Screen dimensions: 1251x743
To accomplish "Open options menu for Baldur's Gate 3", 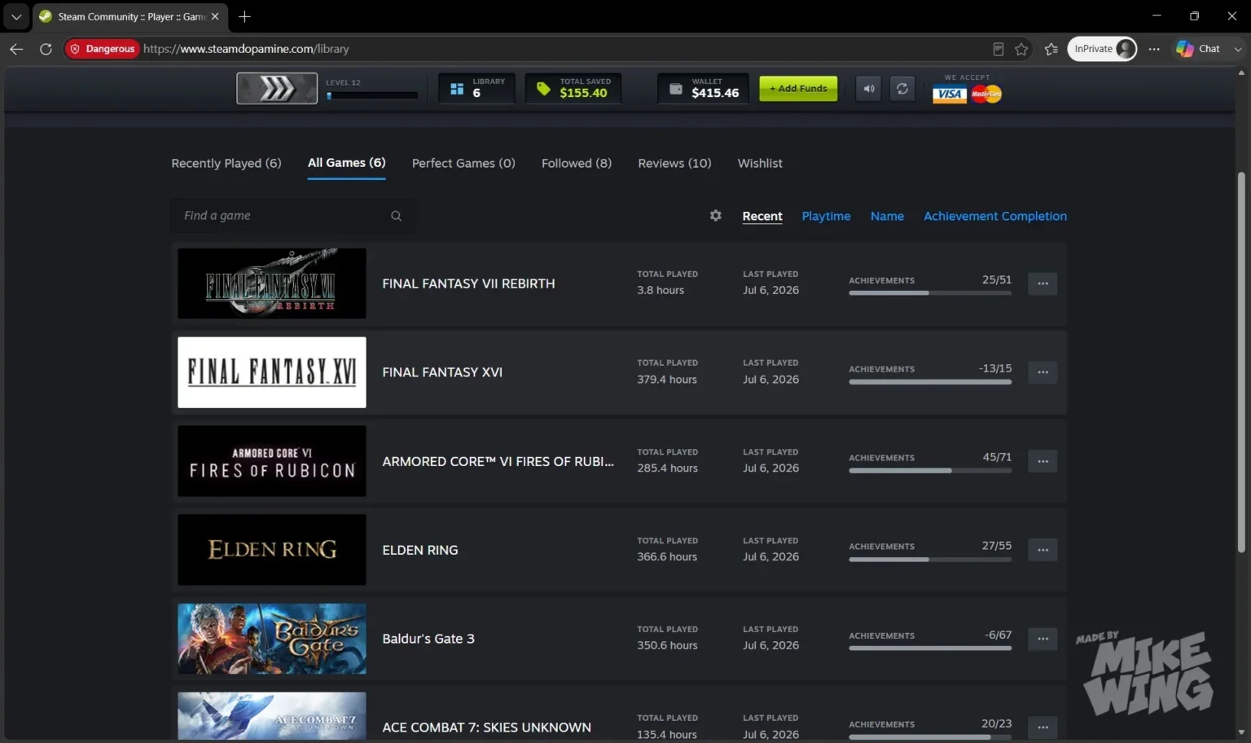I will tap(1042, 639).
